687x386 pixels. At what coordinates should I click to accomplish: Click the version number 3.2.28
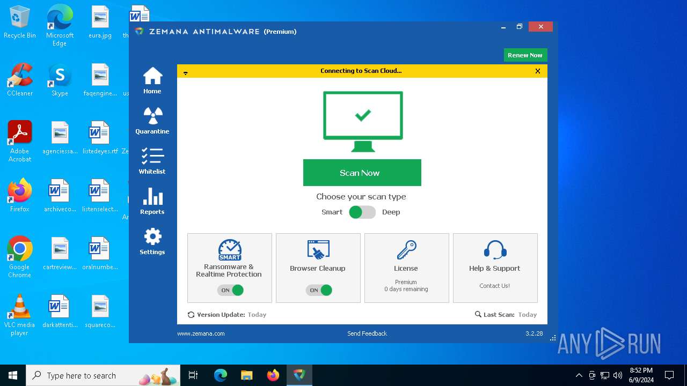534,333
